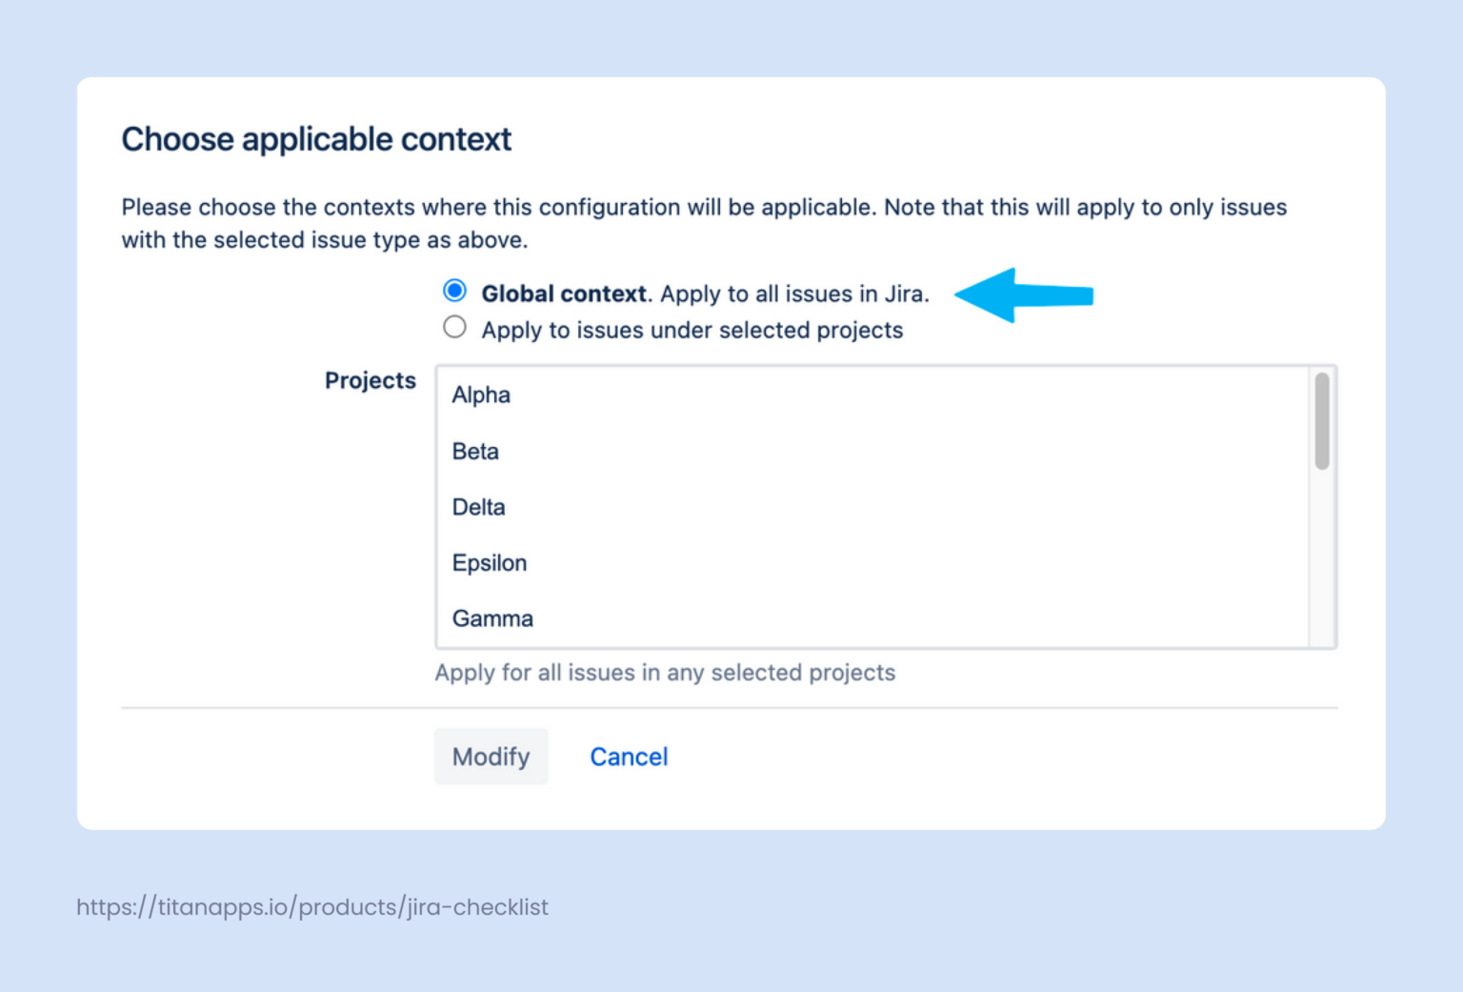Screen dimensions: 1463x992
Task: Click the 'Choose applicable context' heading
Action: coord(316,139)
